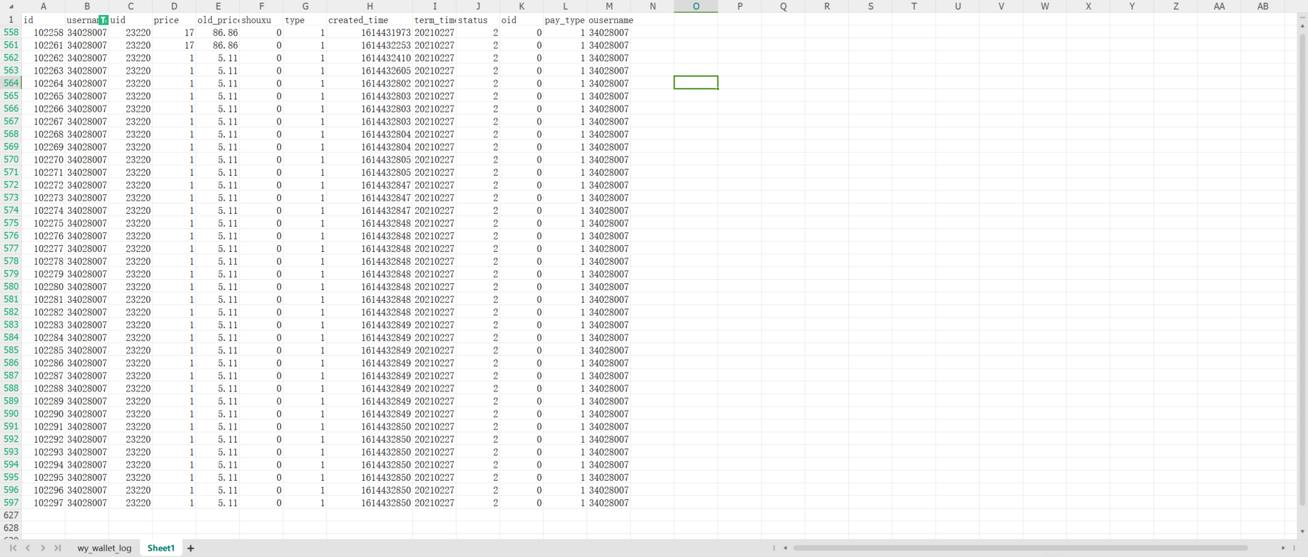Click the 'ousername' header cell

tap(609, 20)
